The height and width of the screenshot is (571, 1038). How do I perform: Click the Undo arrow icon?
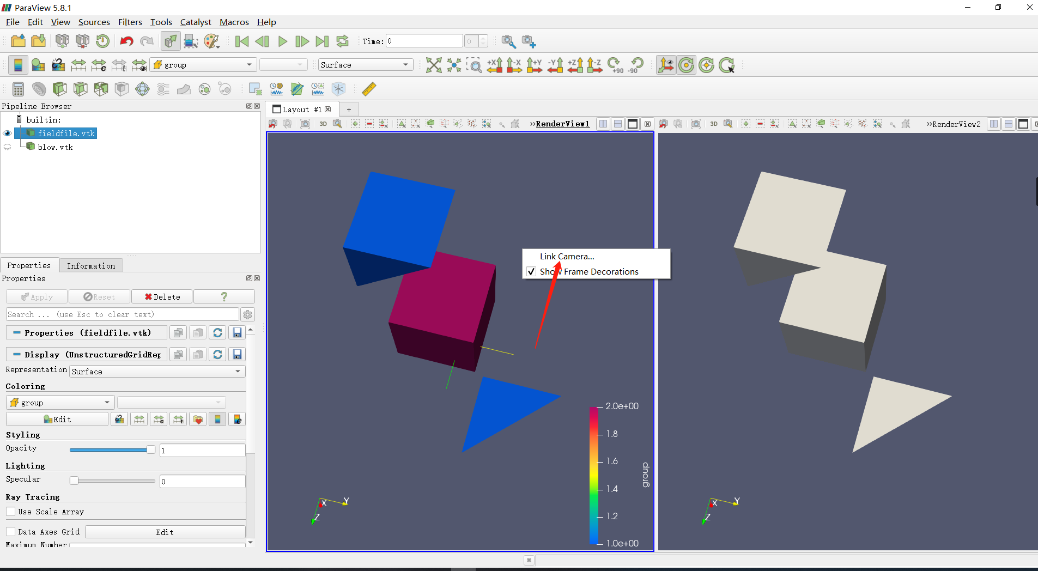click(126, 41)
